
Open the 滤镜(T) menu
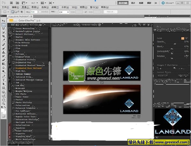click(55, 7)
